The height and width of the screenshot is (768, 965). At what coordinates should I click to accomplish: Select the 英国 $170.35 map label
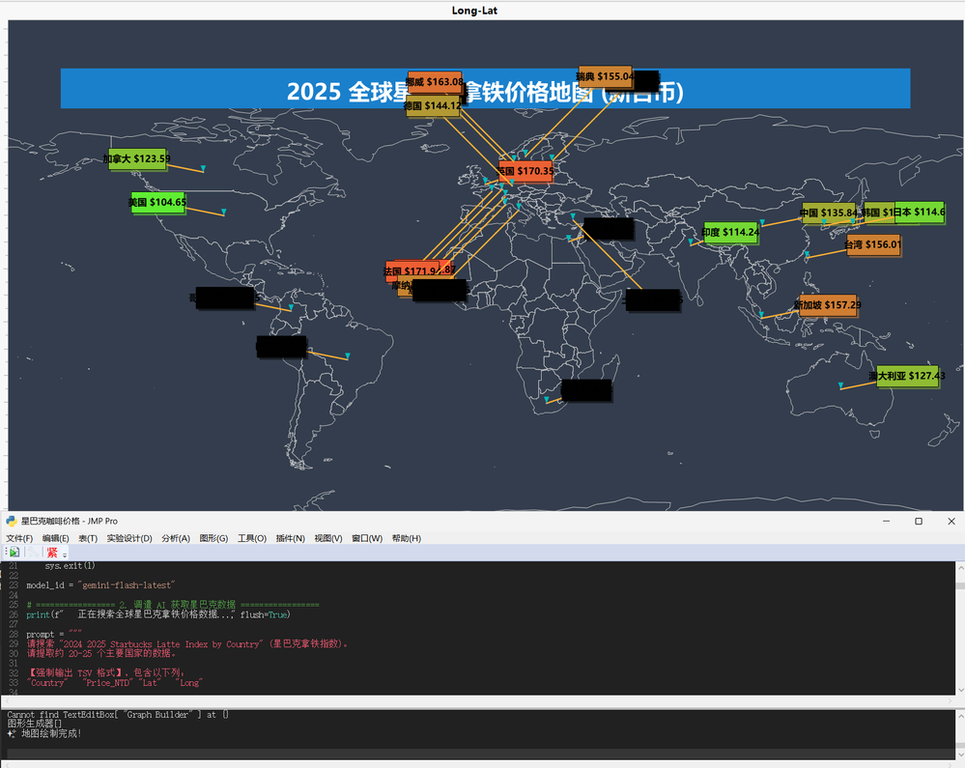[525, 171]
